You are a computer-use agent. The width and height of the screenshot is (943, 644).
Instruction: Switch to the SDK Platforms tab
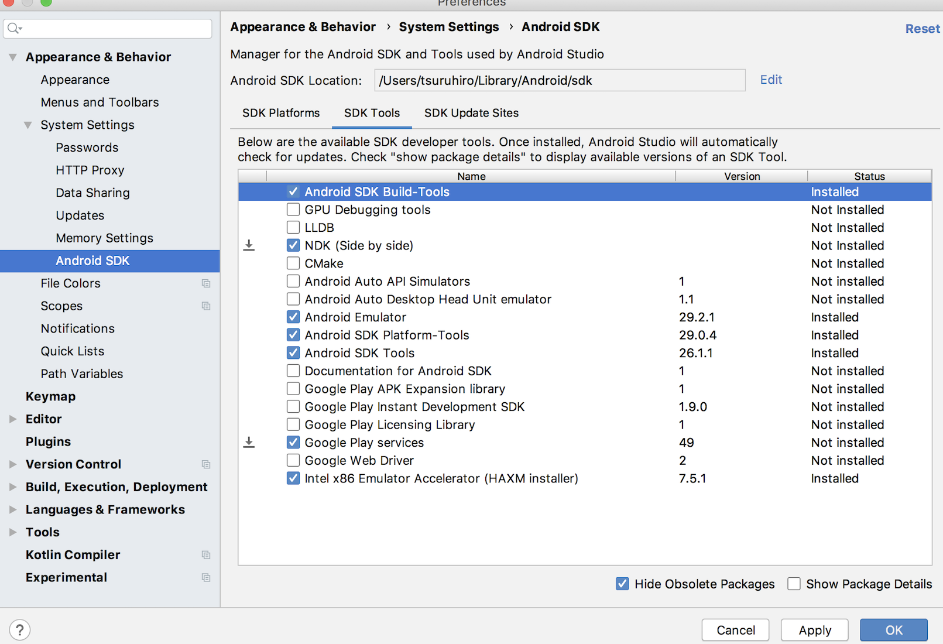click(281, 113)
